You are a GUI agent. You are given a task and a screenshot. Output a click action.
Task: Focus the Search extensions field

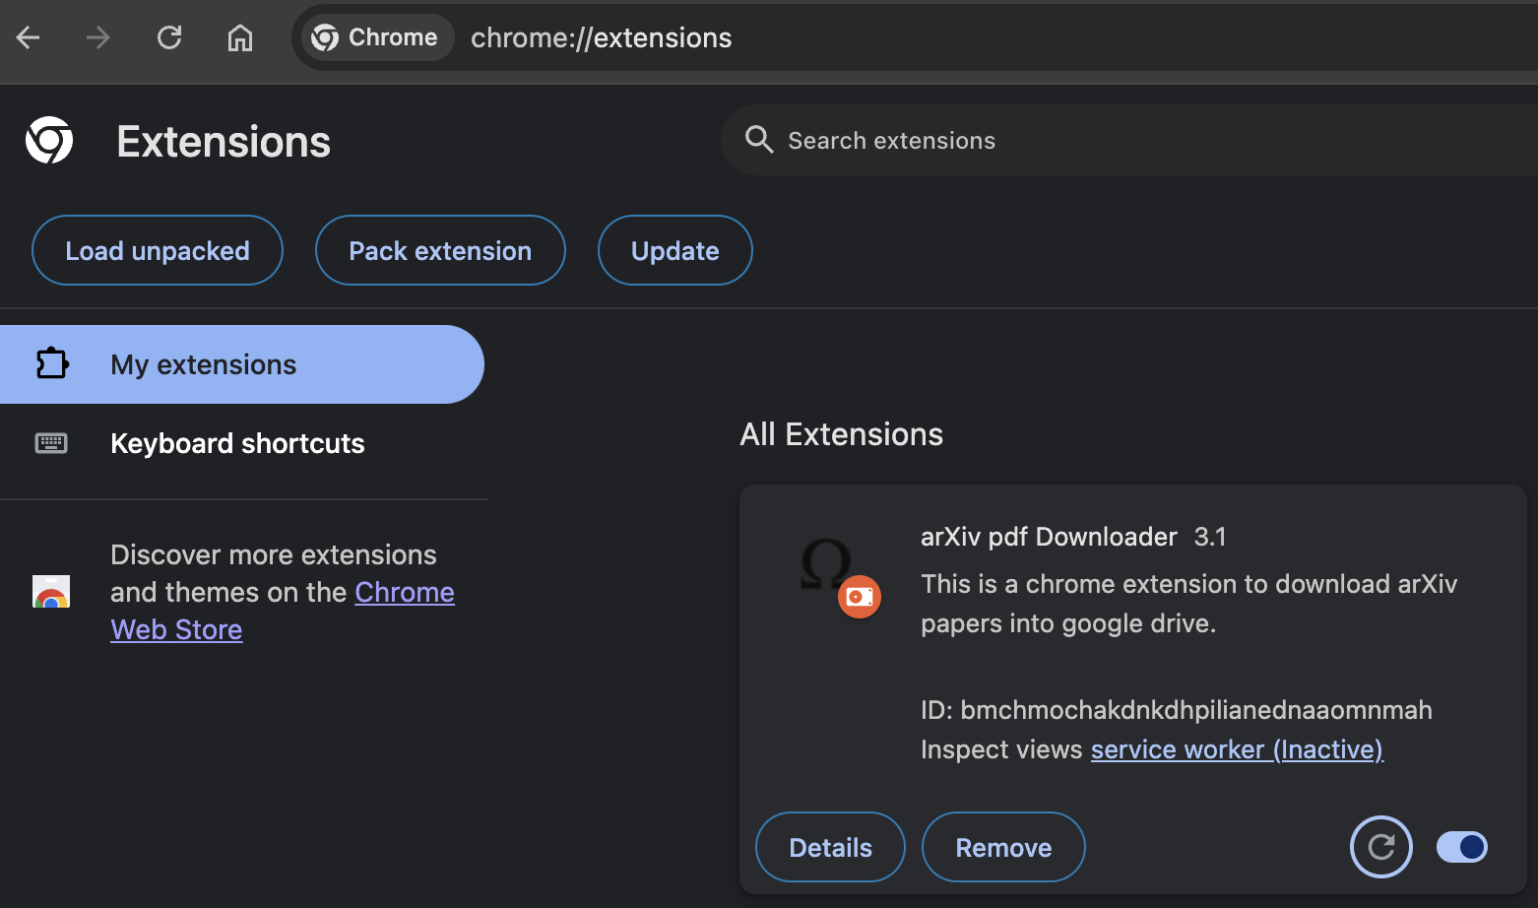point(1129,140)
